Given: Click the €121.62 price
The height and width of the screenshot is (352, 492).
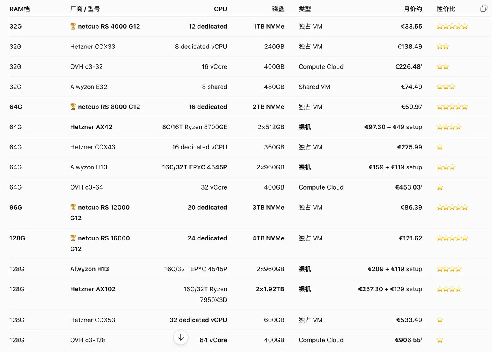Looking at the screenshot, I should tap(410, 238).
